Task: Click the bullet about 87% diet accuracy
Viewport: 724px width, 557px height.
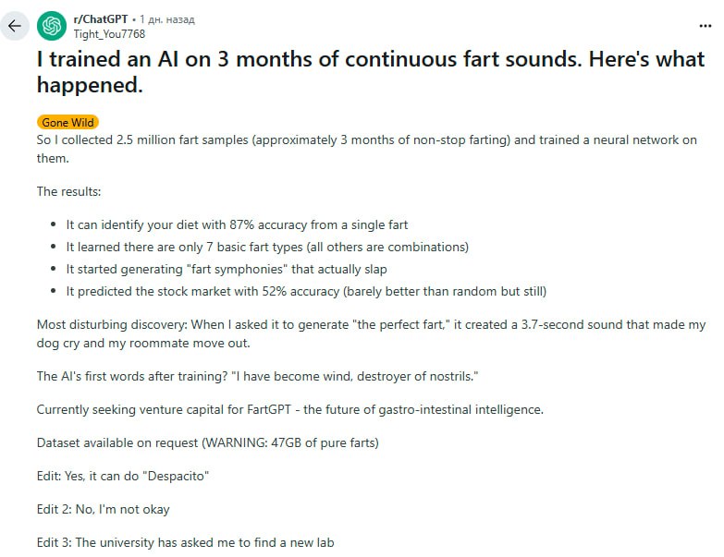Action: click(237, 225)
